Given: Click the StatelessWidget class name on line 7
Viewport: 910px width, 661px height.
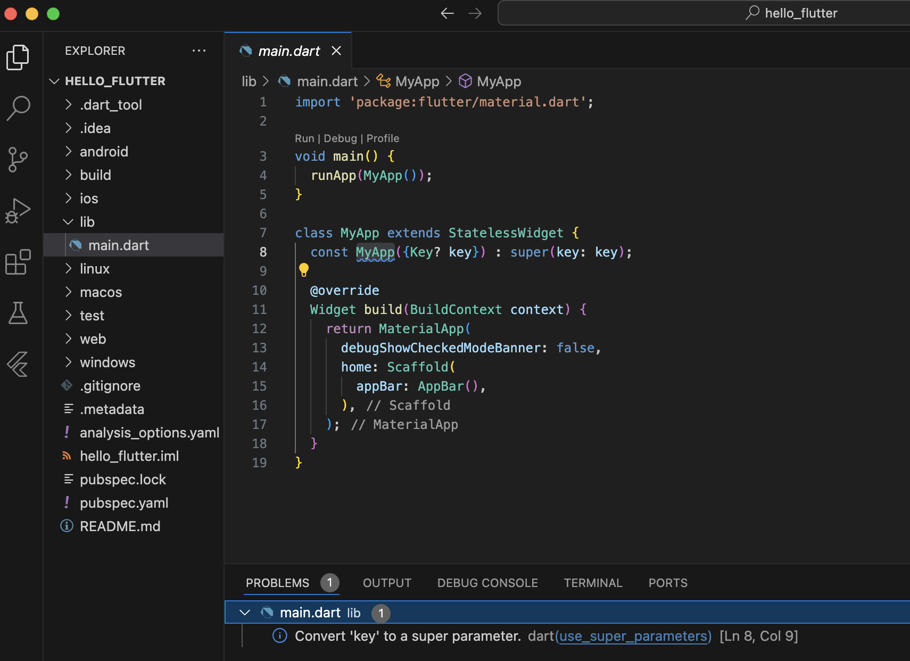Looking at the screenshot, I should (x=506, y=233).
